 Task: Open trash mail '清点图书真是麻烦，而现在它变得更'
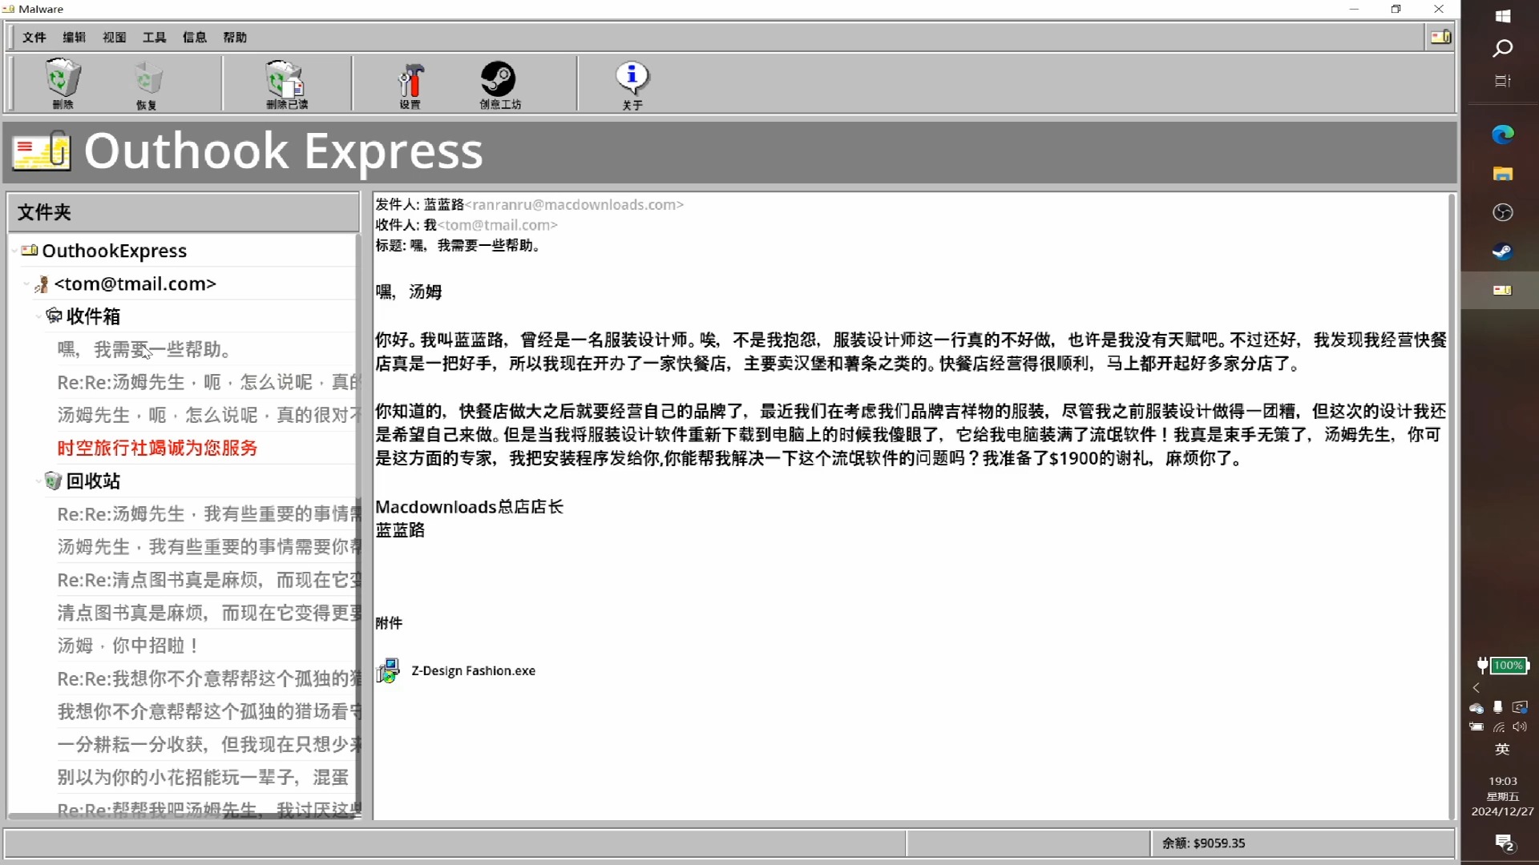pyautogui.click(x=208, y=613)
